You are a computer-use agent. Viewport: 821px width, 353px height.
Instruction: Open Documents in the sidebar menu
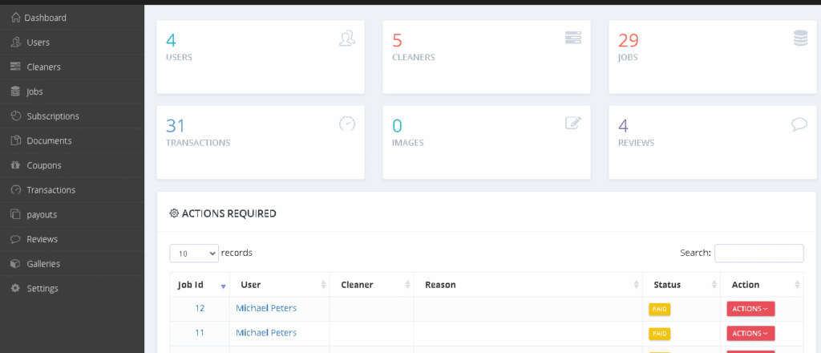(49, 141)
